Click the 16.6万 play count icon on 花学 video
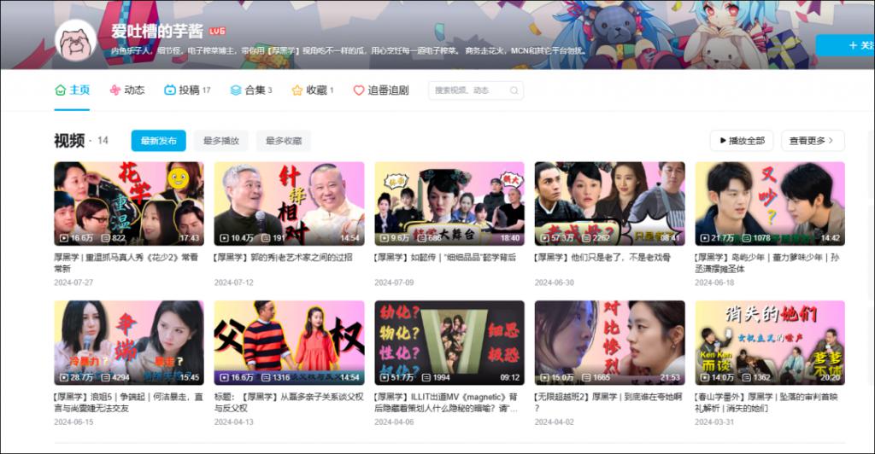Screen dimensions: 875x454 tap(64, 238)
